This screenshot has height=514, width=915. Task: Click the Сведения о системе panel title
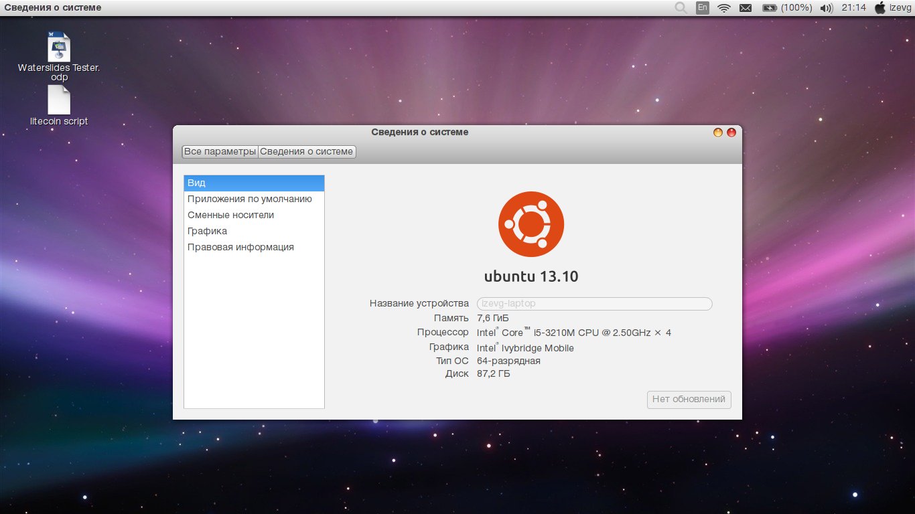(53, 8)
